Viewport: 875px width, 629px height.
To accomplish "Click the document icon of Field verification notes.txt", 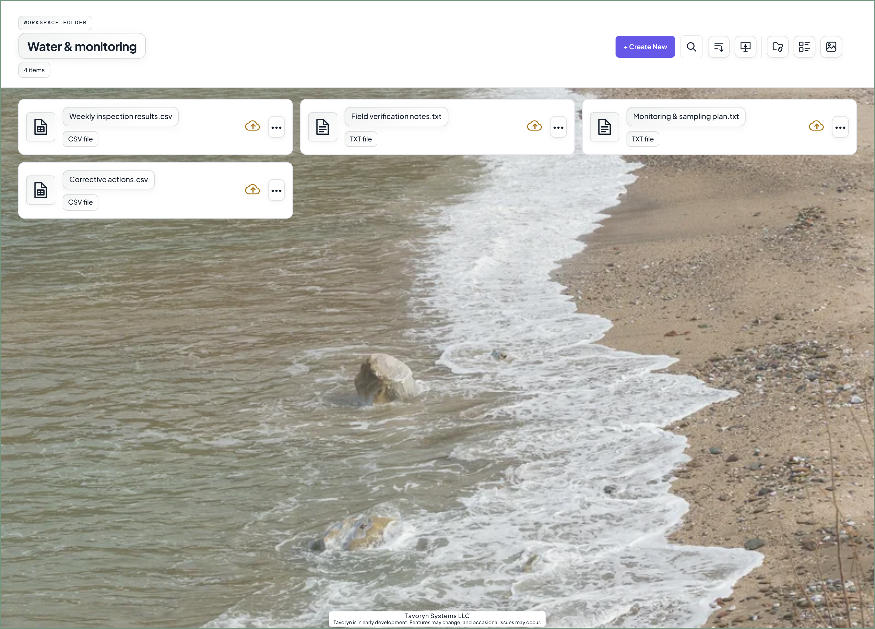I will [x=323, y=127].
